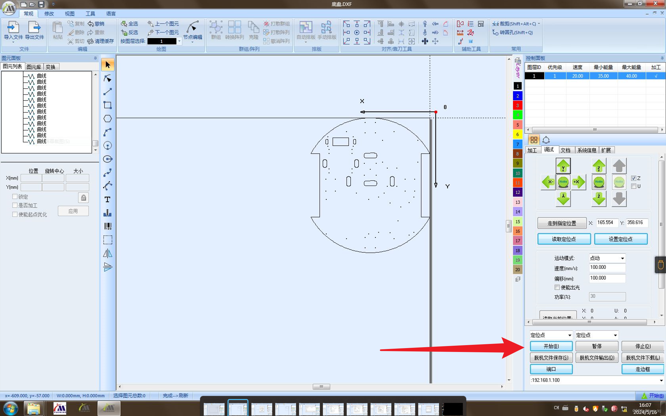Enable the 使能出光 checkbox

point(557,287)
